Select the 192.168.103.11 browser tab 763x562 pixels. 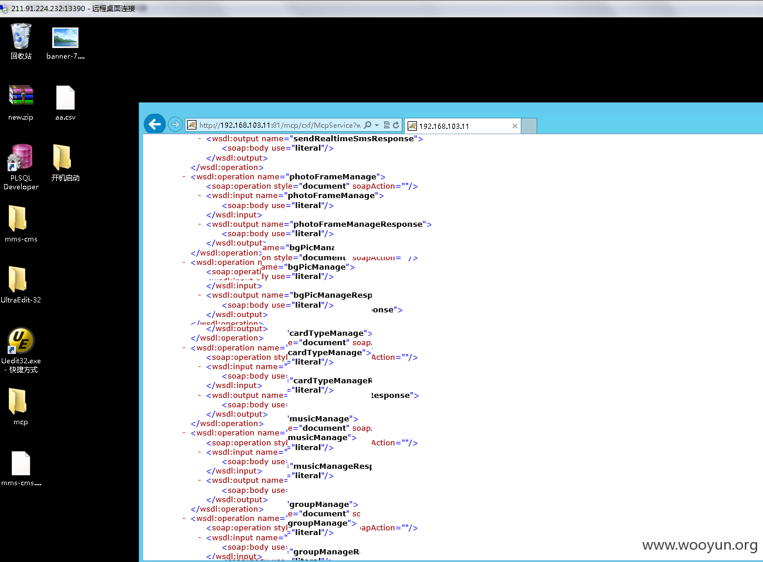(462, 126)
